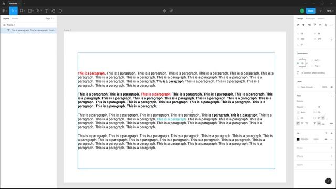Enable Fix position when scrolling checkbox
The image size is (336, 189).
pyautogui.click(x=298, y=73)
